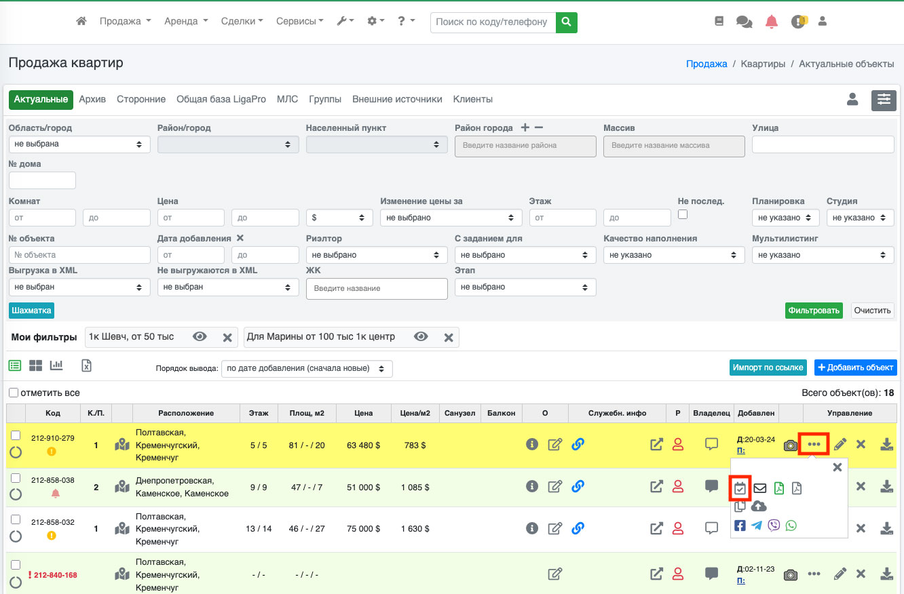Screen dimensions: 904x594
Task: Open map marker for listing 212-858-038
Action: 122,486
